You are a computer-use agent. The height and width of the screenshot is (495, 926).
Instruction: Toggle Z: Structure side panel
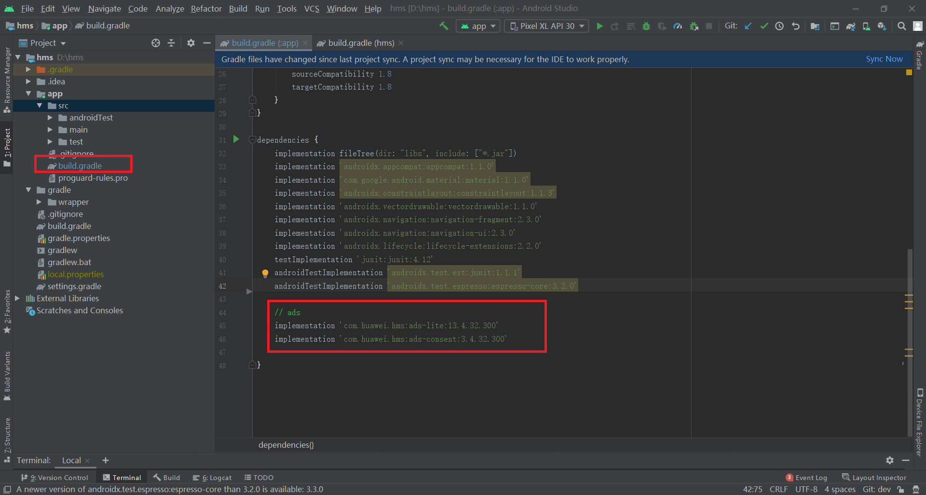pyautogui.click(x=7, y=440)
